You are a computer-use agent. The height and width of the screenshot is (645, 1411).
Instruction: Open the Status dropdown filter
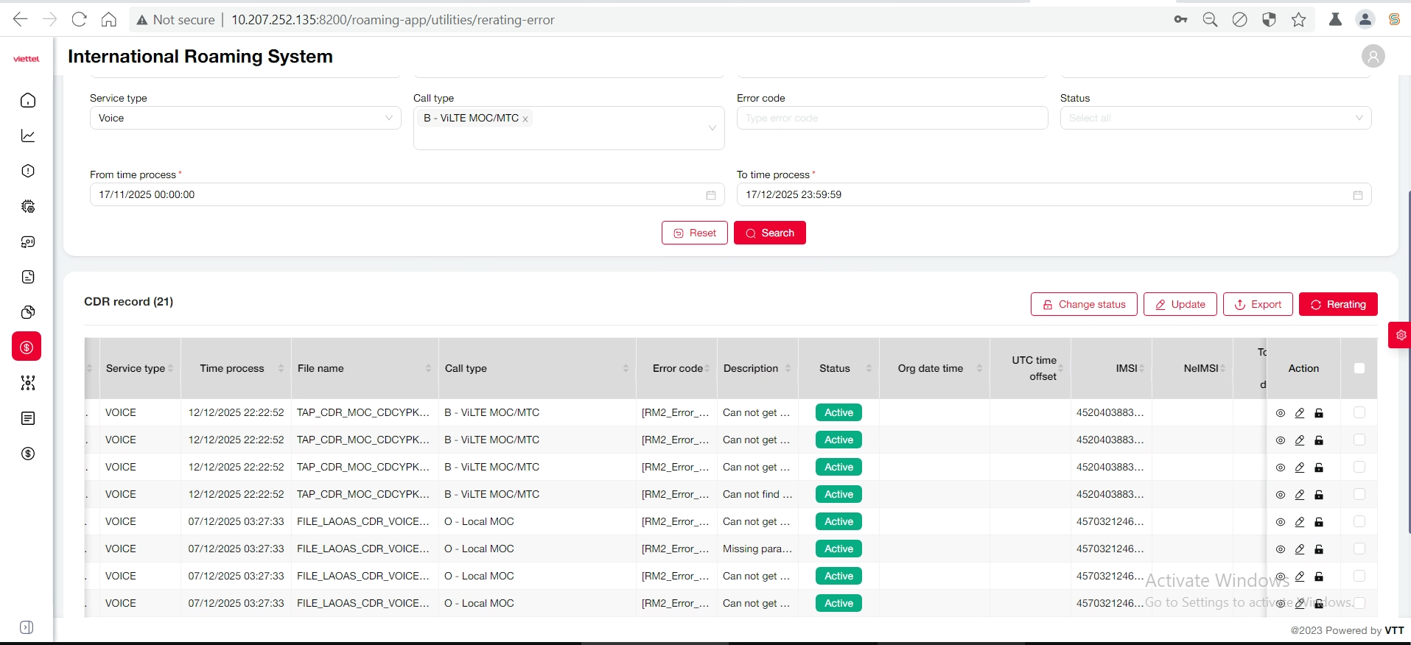coord(1215,118)
